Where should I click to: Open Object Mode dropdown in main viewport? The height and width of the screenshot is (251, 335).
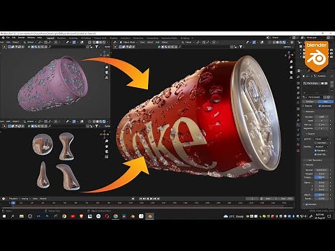pyautogui.click(x=128, y=43)
